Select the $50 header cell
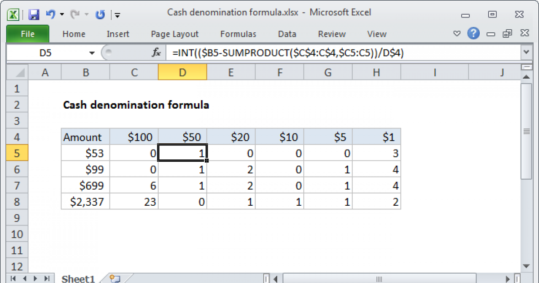The image size is (539, 283). click(x=182, y=137)
